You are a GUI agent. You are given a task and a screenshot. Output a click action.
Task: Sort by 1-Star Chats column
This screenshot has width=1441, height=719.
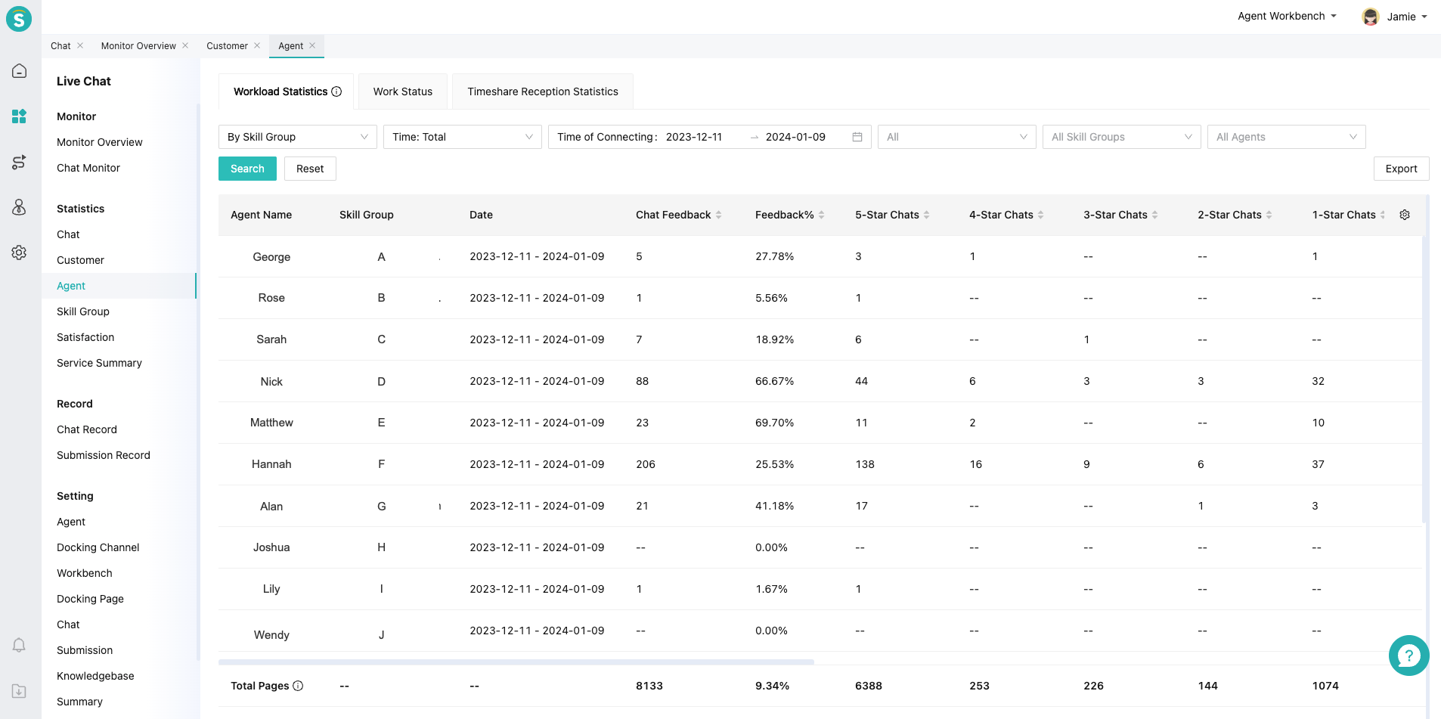(x=1383, y=215)
